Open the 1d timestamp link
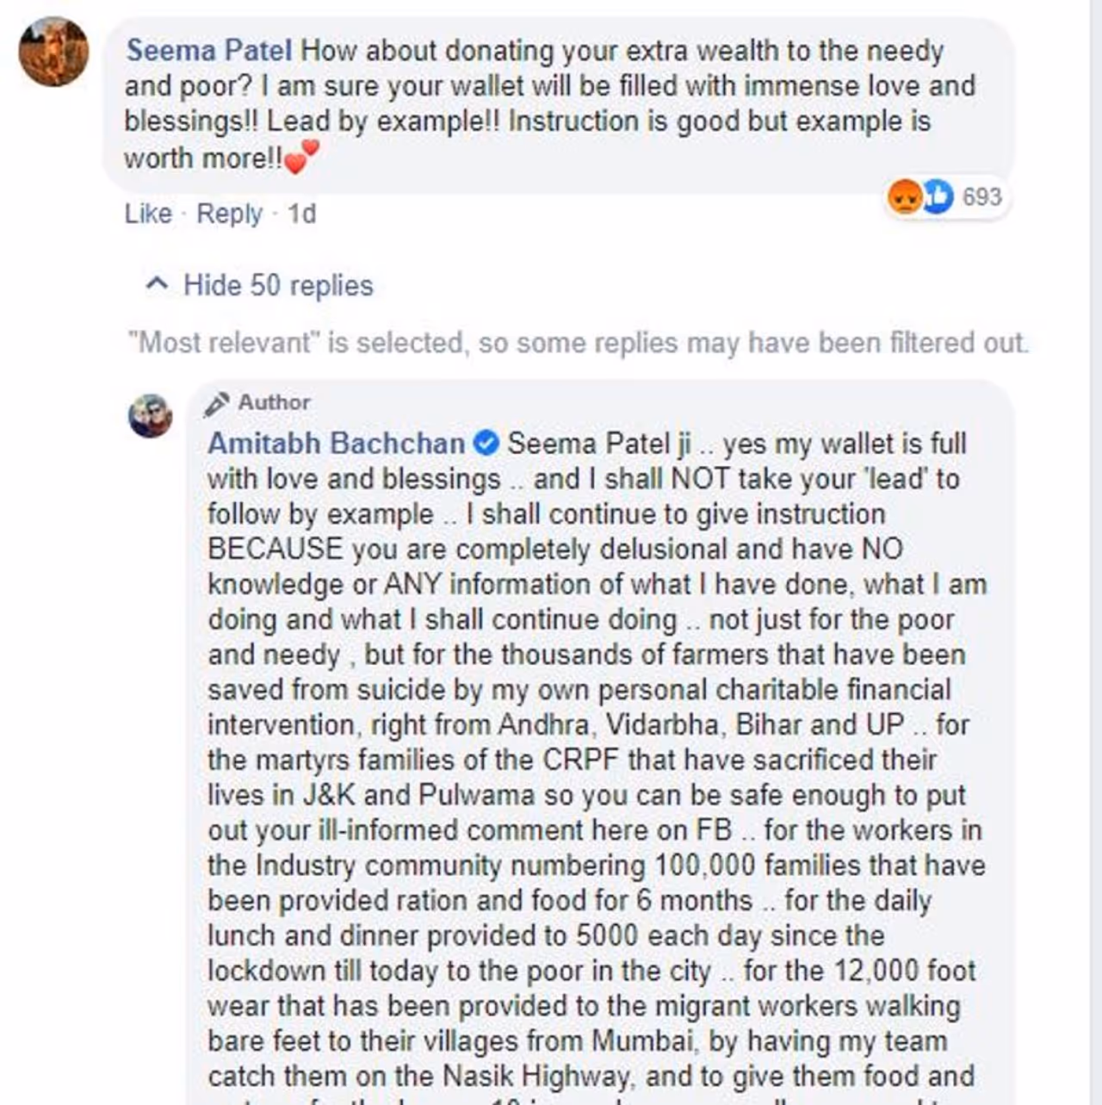1102x1105 pixels. click(301, 214)
